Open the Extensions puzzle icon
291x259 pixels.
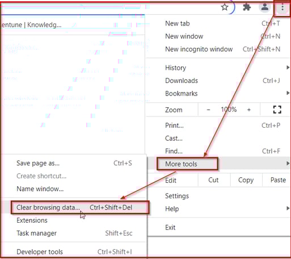247,7
